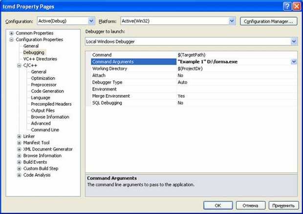
Task: Select the Code Analysis tree item
Action: click(x=37, y=175)
